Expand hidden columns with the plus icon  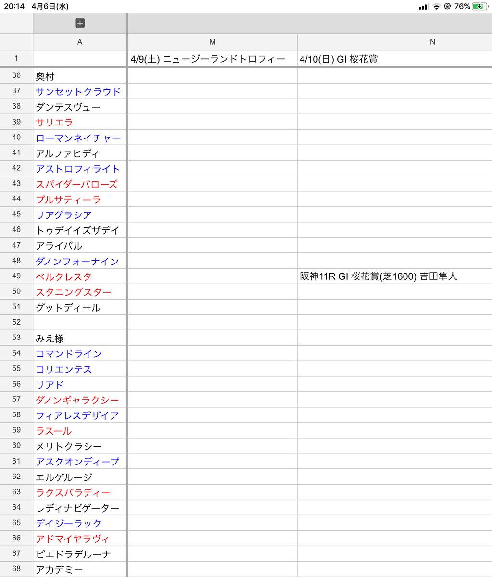[80, 23]
